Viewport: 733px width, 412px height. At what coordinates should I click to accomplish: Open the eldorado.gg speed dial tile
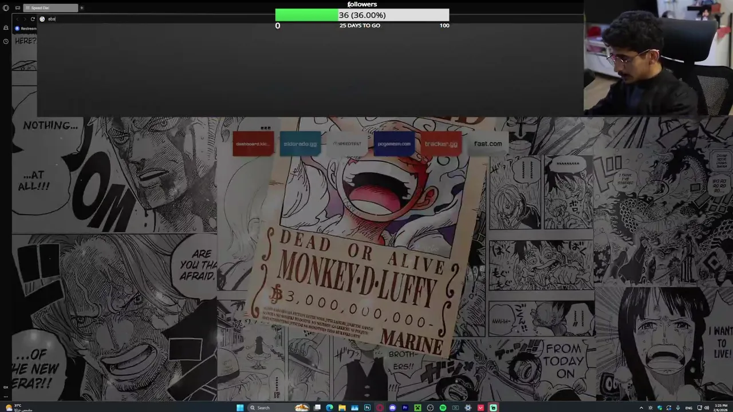point(300,144)
